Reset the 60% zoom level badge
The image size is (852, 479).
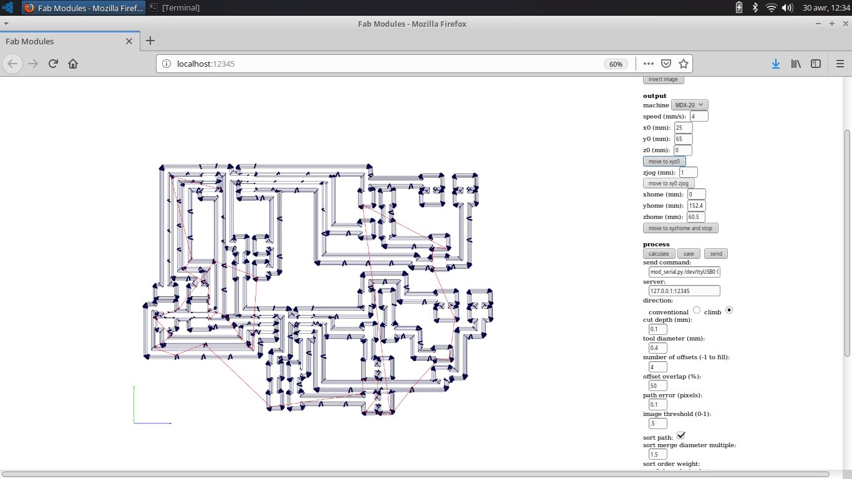[616, 64]
